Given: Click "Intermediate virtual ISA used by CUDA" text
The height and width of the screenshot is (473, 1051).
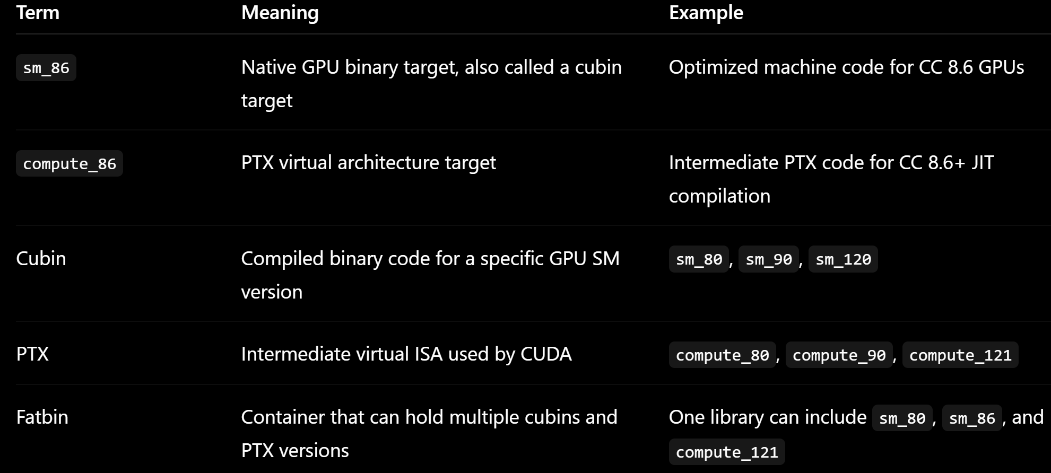Looking at the screenshot, I should [406, 354].
